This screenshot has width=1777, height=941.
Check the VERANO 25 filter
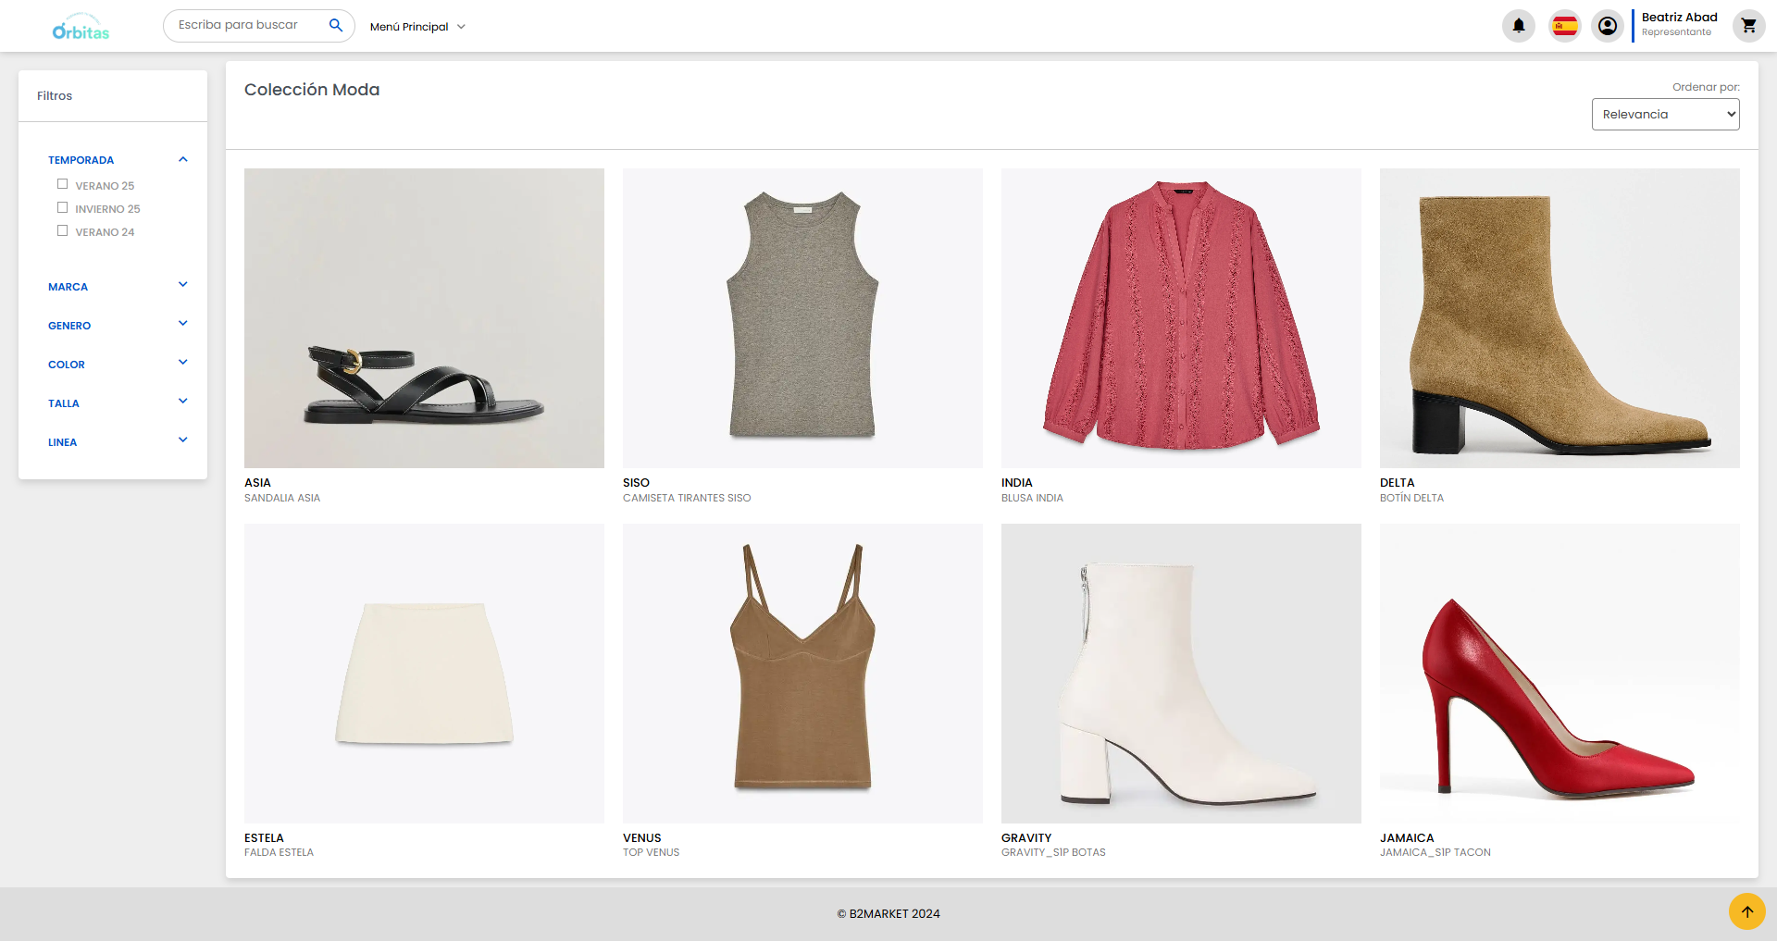[62, 183]
